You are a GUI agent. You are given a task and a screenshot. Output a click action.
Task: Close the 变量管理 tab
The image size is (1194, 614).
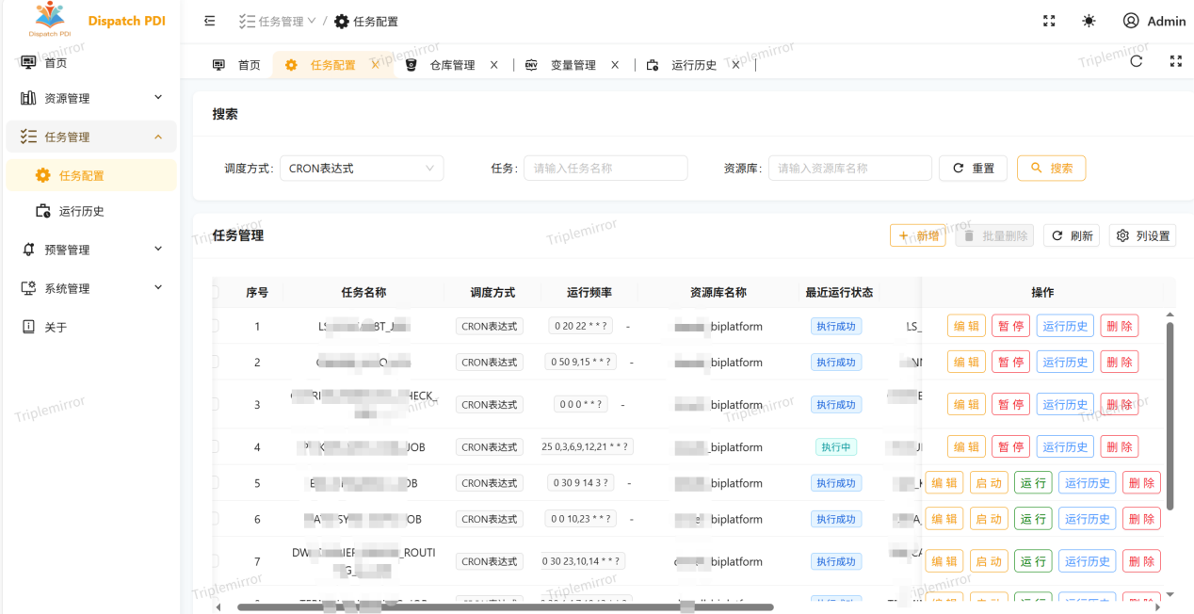(615, 65)
